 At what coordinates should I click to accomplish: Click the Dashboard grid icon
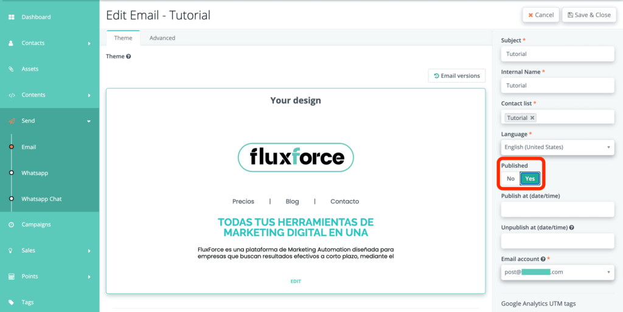tap(12, 17)
